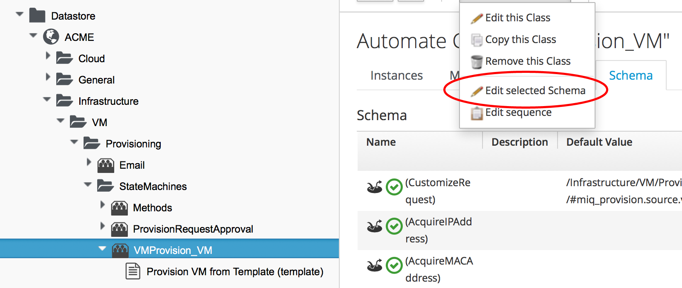Image resolution: width=682 pixels, height=288 pixels.
Task: Click the green checkmark beside AcquireMACAddress
Action: pos(394,265)
